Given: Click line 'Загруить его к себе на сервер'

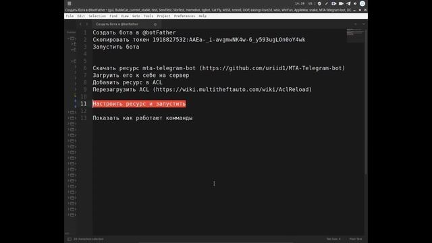Looking at the screenshot, I should click(x=141, y=75).
